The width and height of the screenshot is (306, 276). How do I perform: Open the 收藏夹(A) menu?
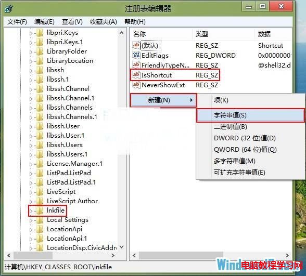pyautogui.click(x=104, y=22)
